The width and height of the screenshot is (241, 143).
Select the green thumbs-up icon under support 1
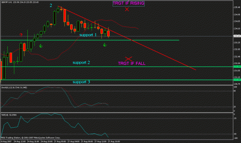click(104, 45)
